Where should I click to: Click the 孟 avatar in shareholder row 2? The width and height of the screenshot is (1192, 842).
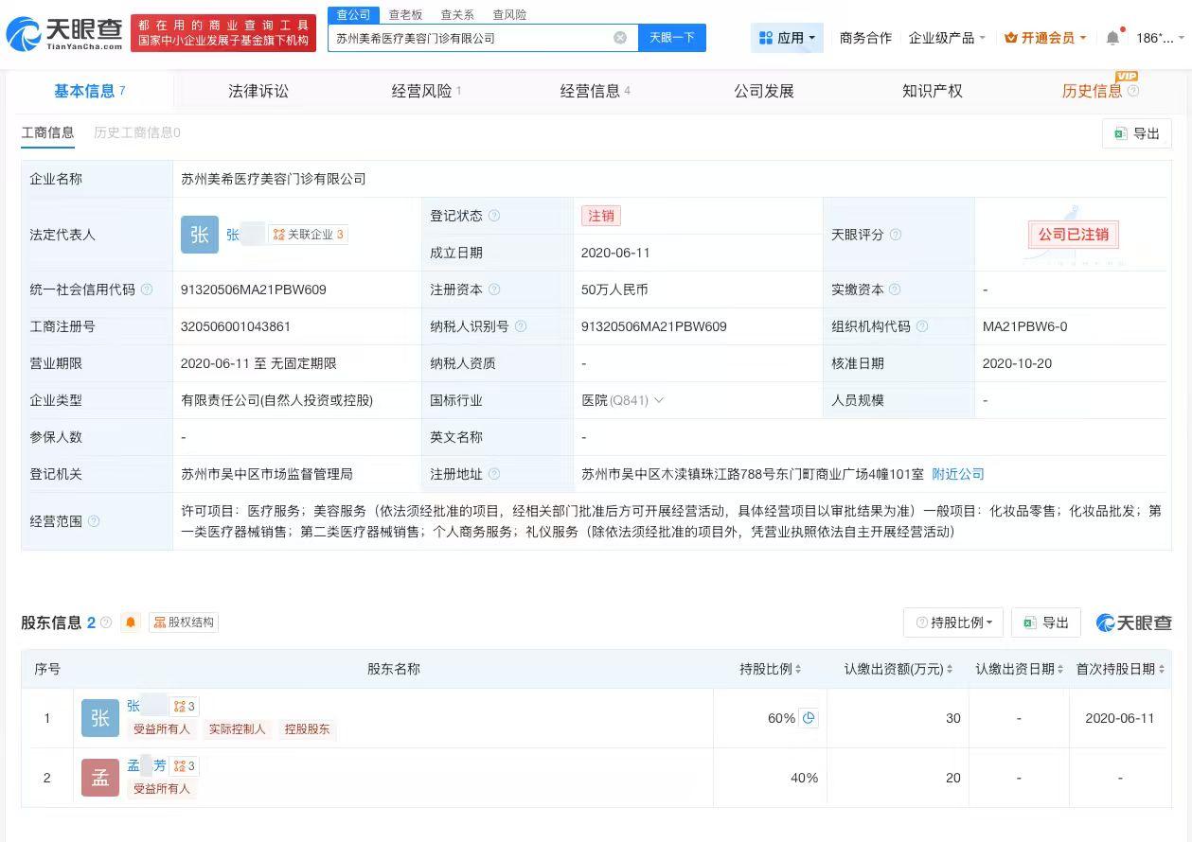[100, 778]
